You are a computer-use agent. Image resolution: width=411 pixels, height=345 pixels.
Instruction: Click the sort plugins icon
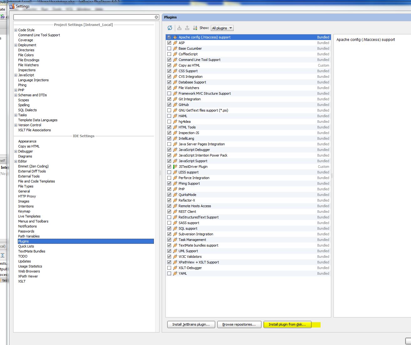[x=195, y=28]
